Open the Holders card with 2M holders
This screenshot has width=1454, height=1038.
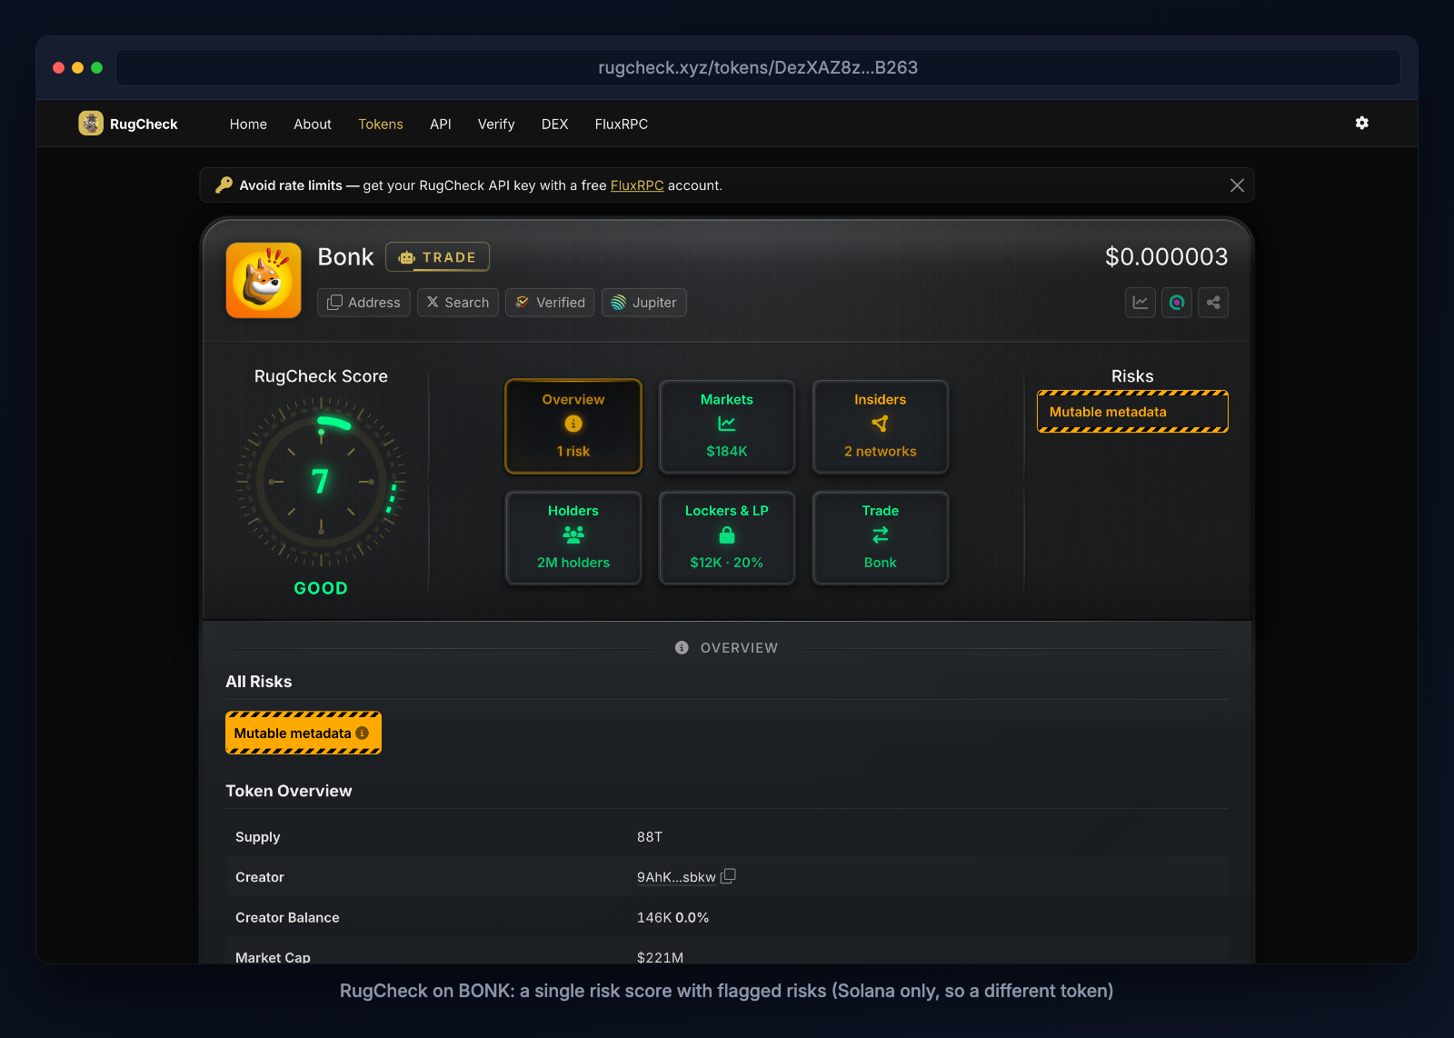(x=573, y=538)
